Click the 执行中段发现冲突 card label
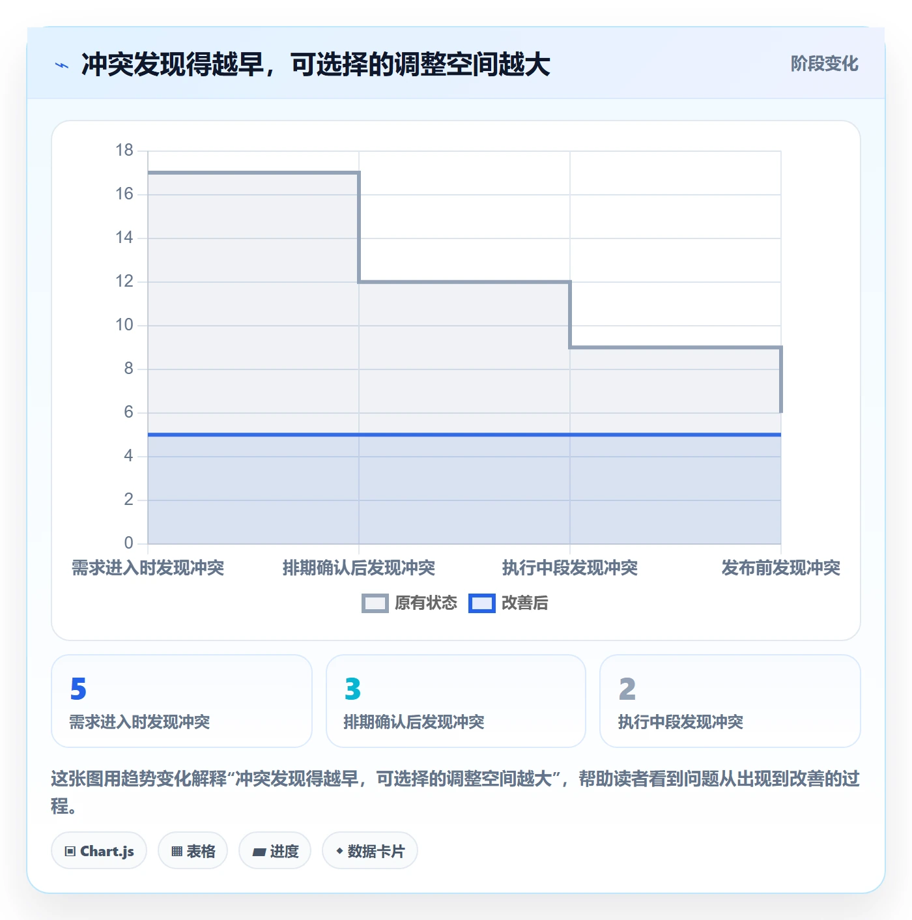The height and width of the screenshot is (920, 912). (x=681, y=722)
